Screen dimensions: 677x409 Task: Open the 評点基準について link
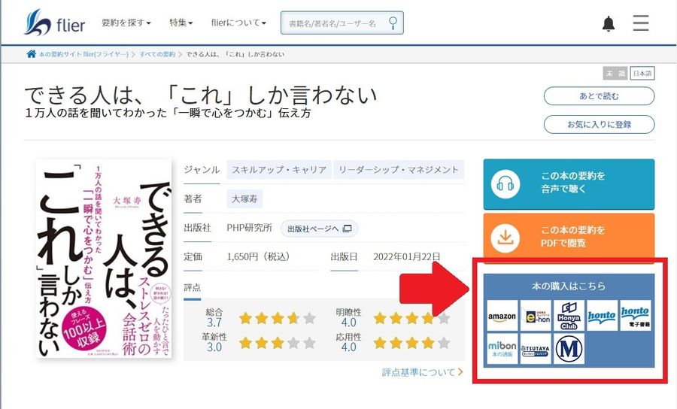pyautogui.click(x=422, y=372)
